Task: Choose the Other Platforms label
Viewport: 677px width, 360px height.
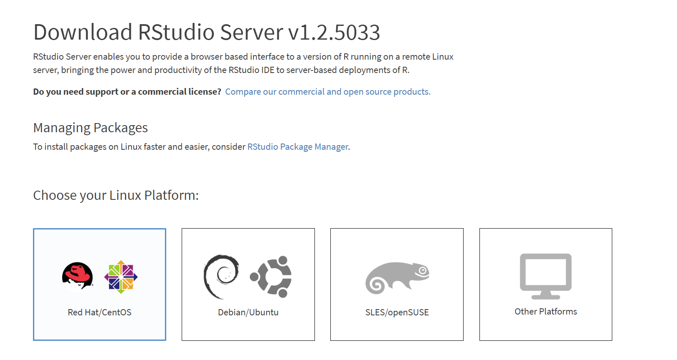Action: tap(545, 312)
